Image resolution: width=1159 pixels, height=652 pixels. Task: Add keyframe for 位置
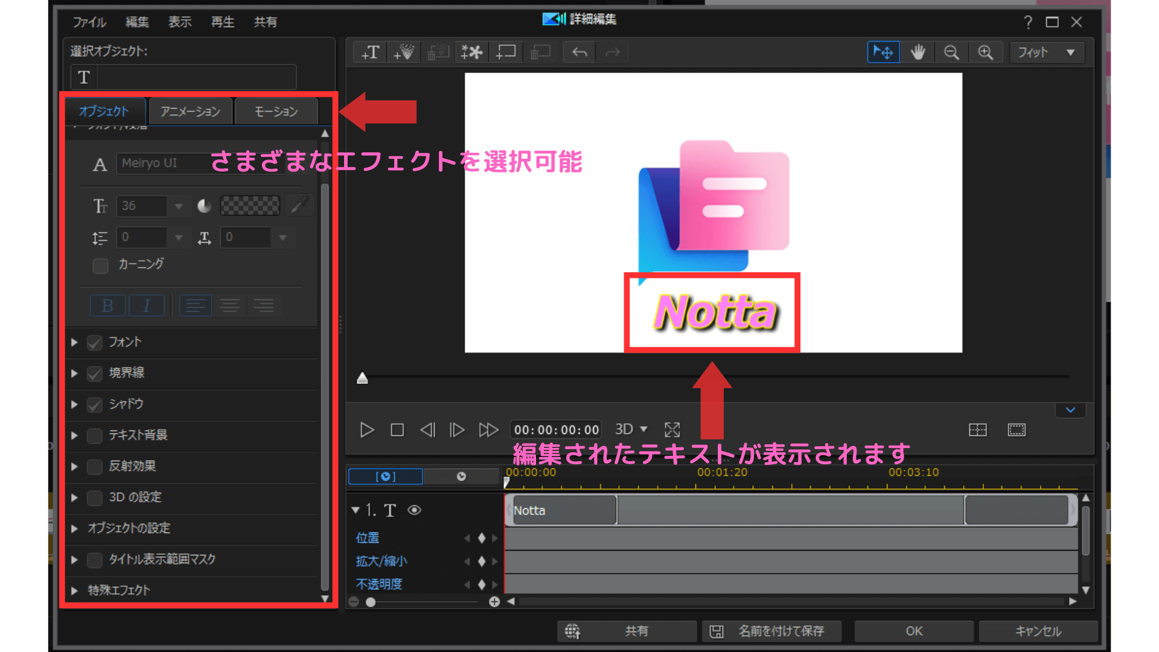click(481, 538)
